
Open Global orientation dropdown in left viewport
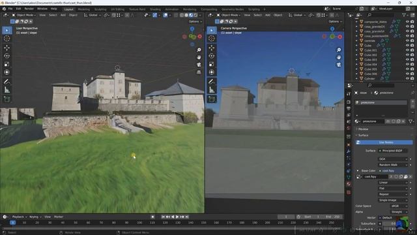(92, 15)
